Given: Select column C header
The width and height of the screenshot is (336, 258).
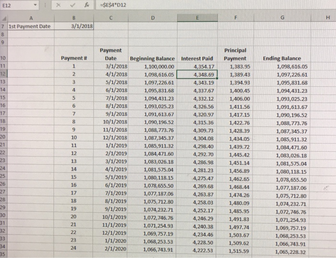Looking at the screenshot, I should click(111, 18).
